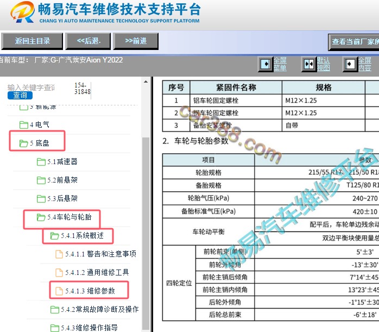Click the 5.4.1.2 通用维修工具 document icon
This screenshot has width=379, height=332.
pos(59,273)
